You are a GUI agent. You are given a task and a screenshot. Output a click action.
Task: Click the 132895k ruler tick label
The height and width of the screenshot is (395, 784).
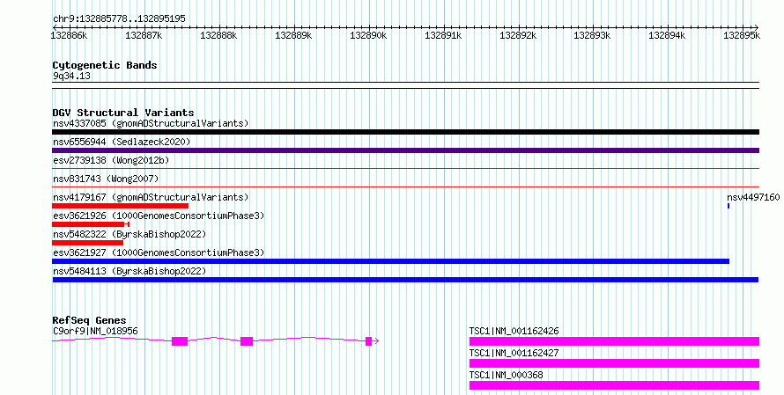tap(742, 35)
